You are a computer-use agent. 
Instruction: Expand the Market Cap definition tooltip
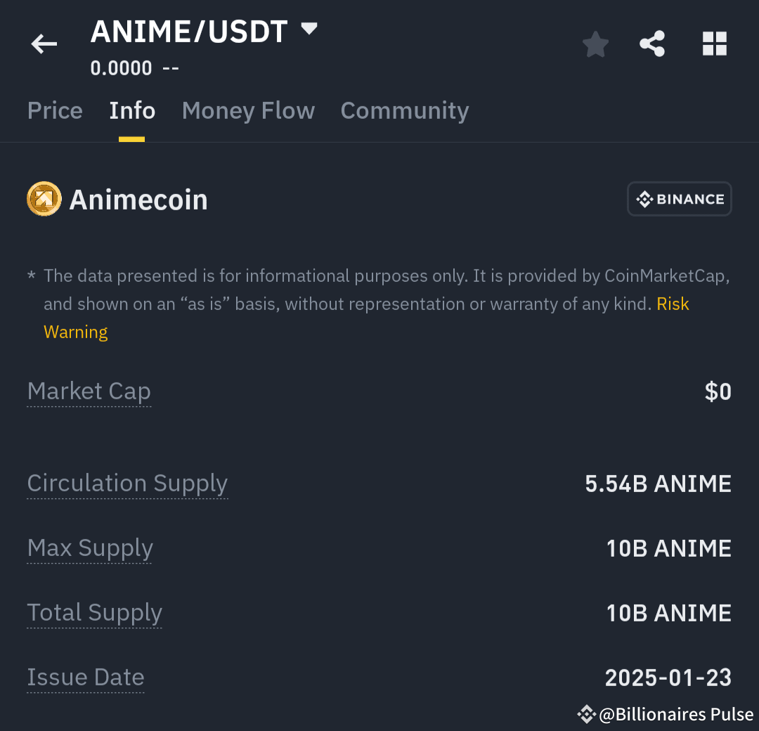coord(89,392)
